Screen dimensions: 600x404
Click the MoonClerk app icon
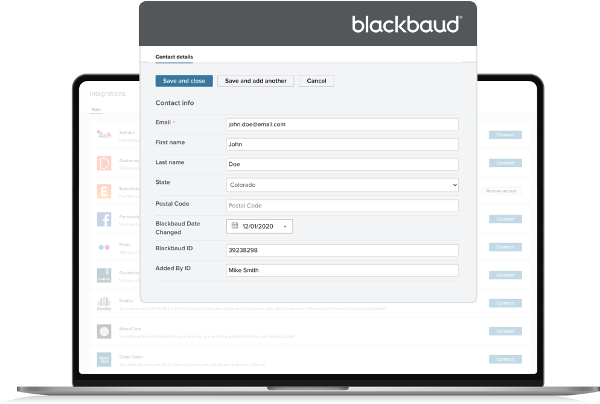pyautogui.click(x=104, y=332)
